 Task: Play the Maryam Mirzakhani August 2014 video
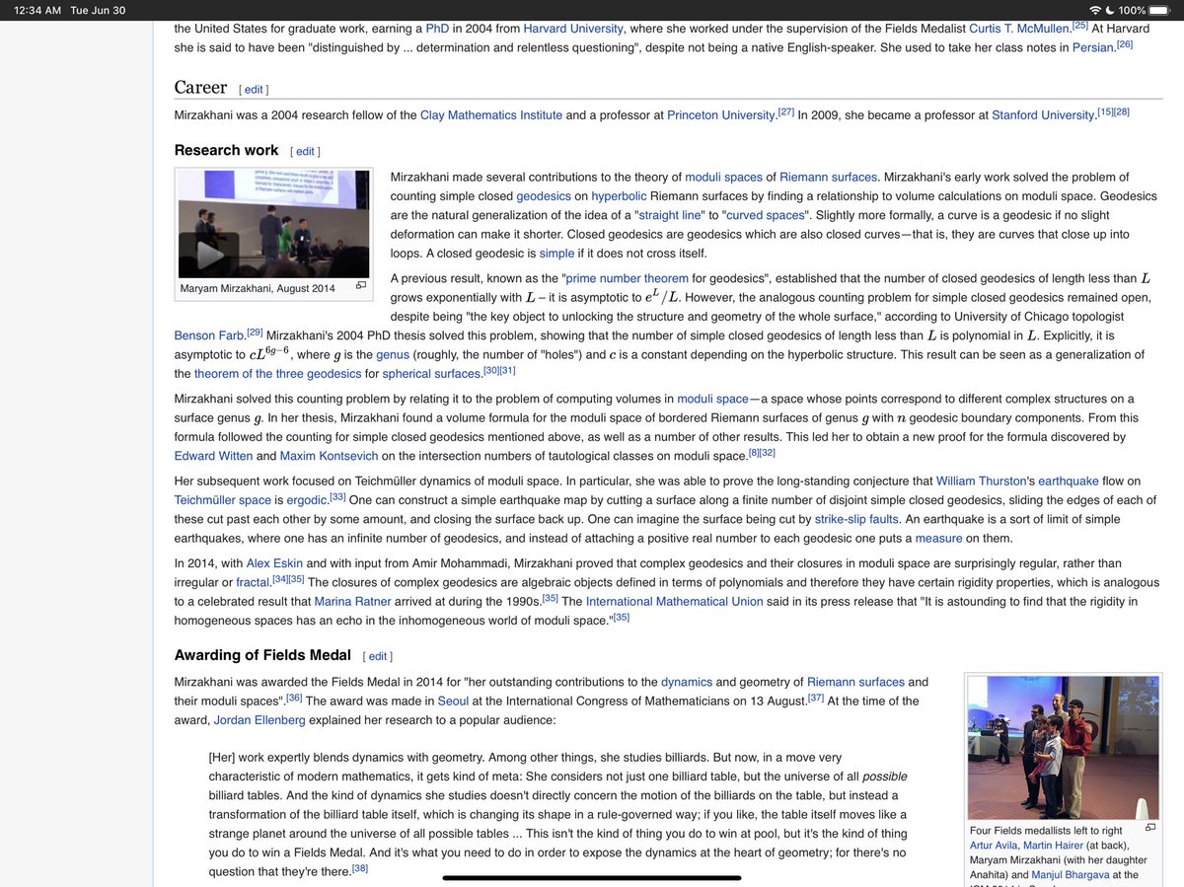pos(208,256)
